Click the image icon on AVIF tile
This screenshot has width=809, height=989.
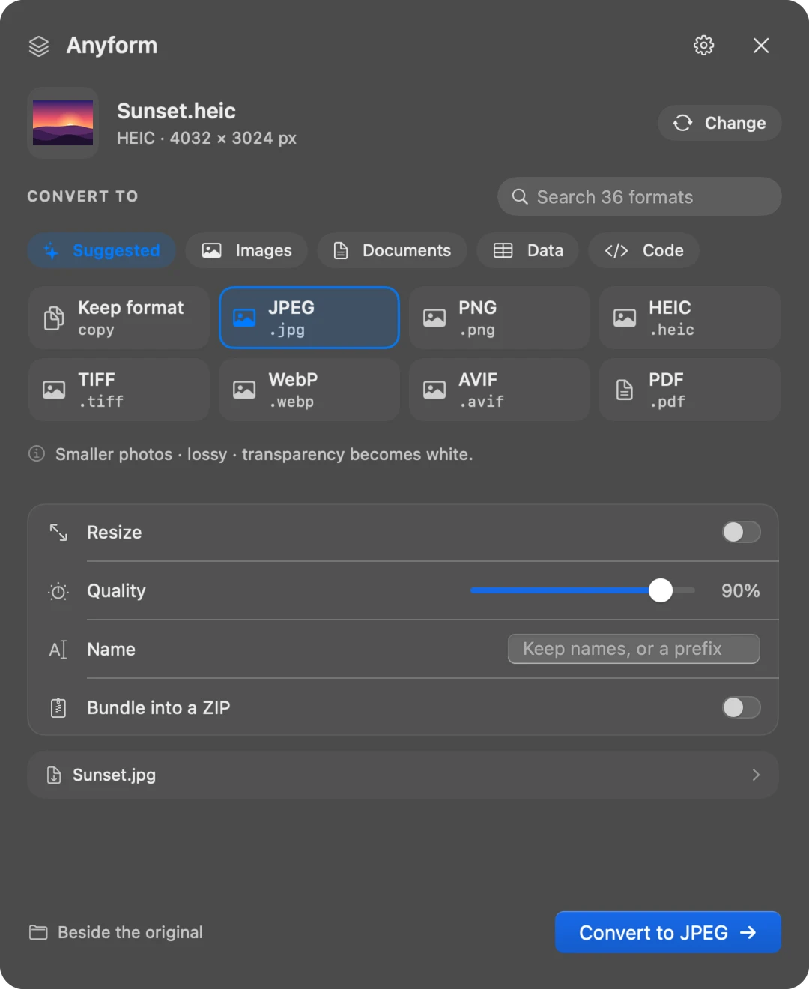[x=434, y=390]
